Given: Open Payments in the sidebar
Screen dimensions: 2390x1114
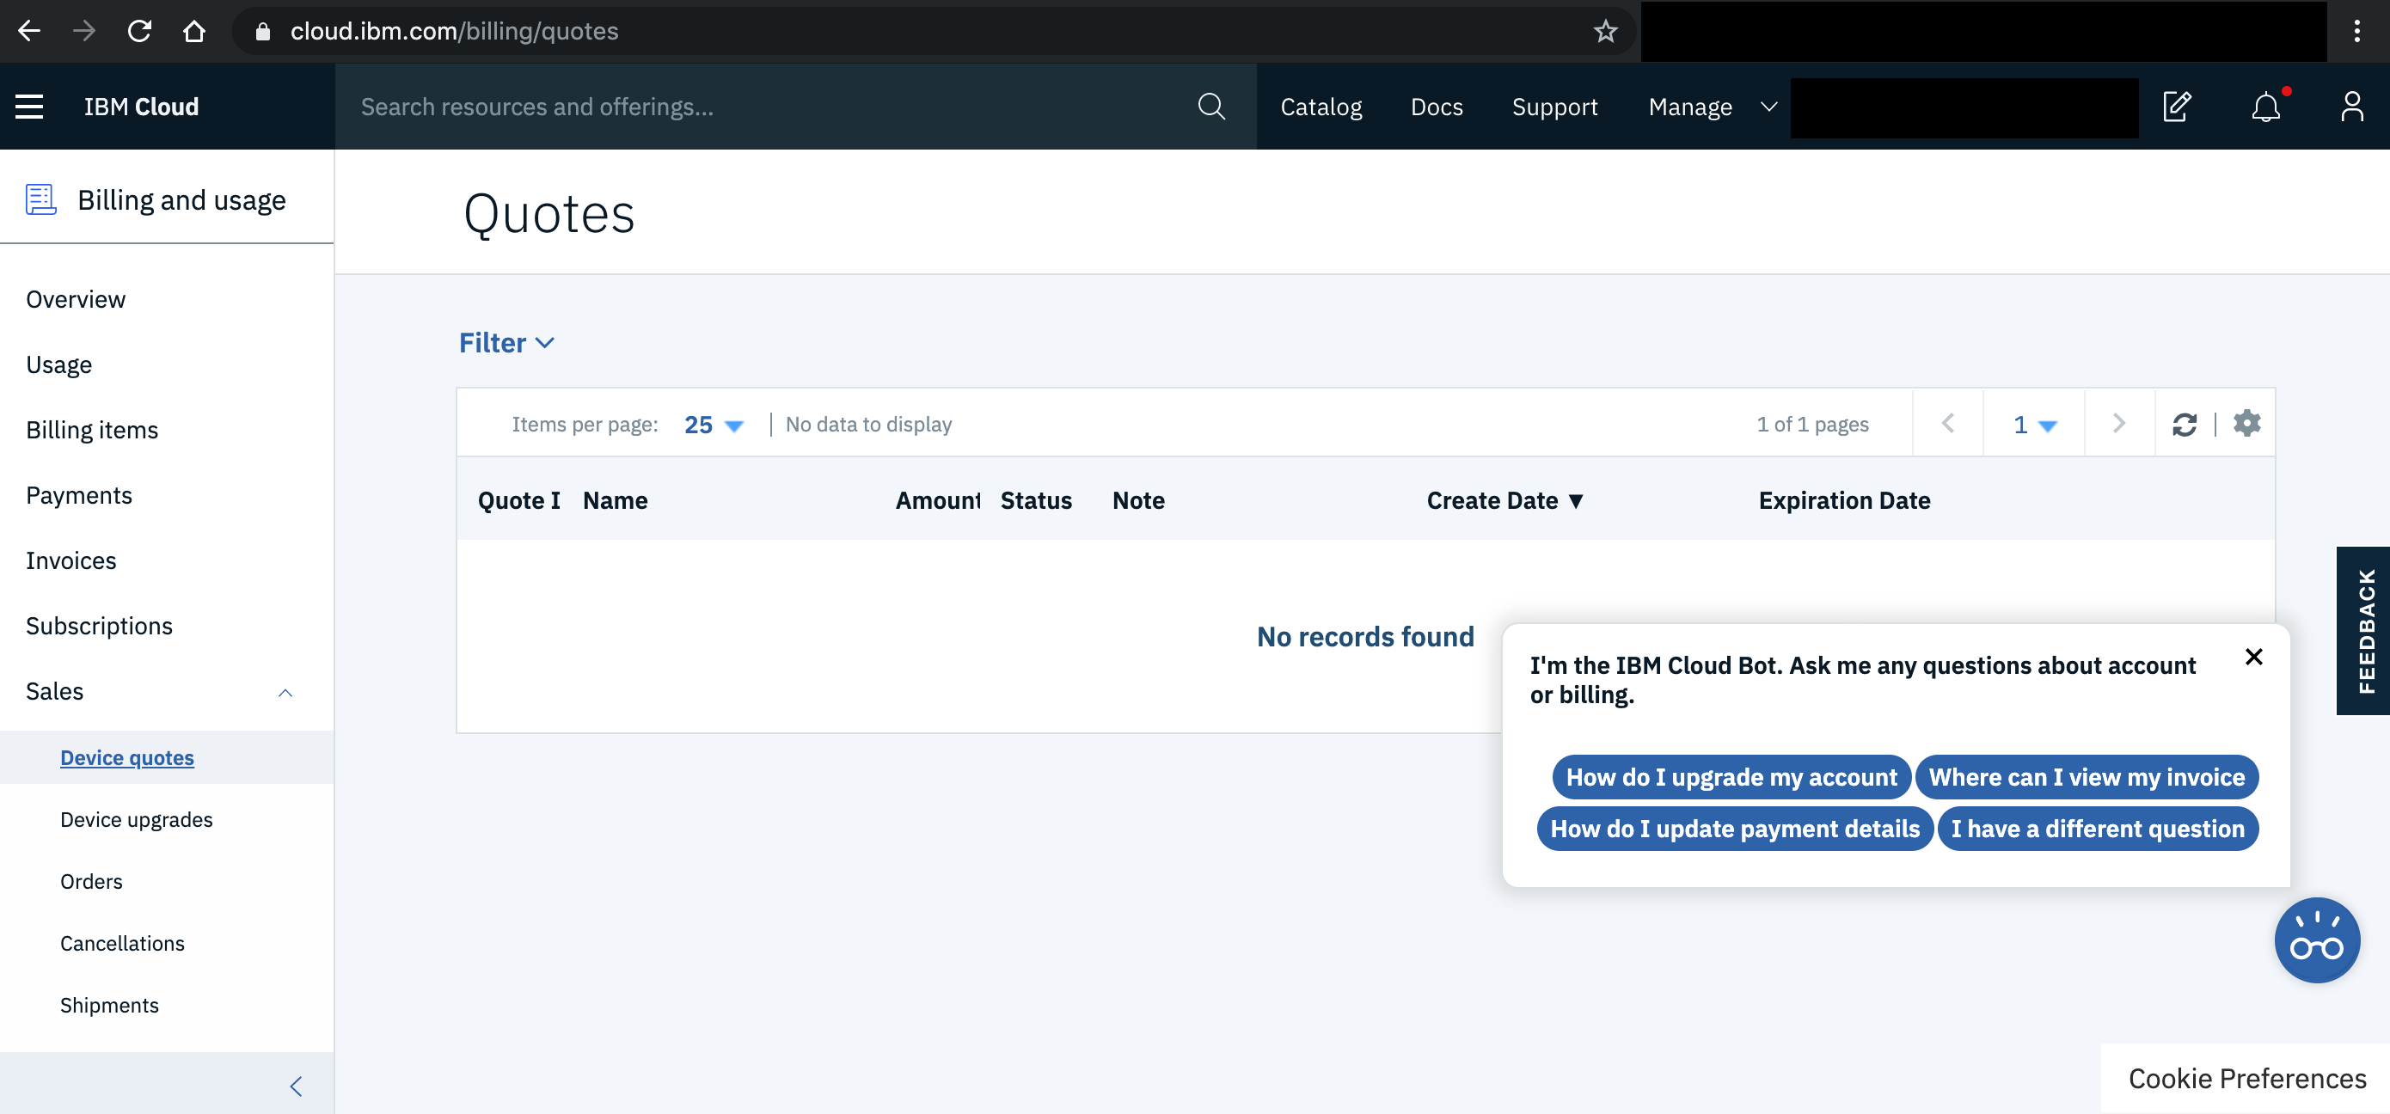Looking at the screenshot, I should click(x=79, y=495).
